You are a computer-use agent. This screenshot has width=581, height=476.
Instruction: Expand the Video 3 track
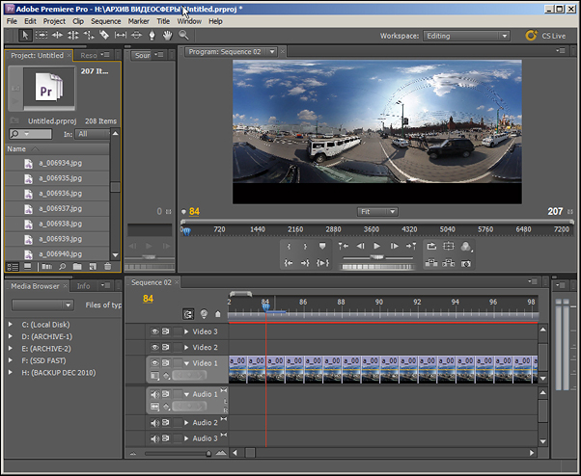(x=186, y=331)
